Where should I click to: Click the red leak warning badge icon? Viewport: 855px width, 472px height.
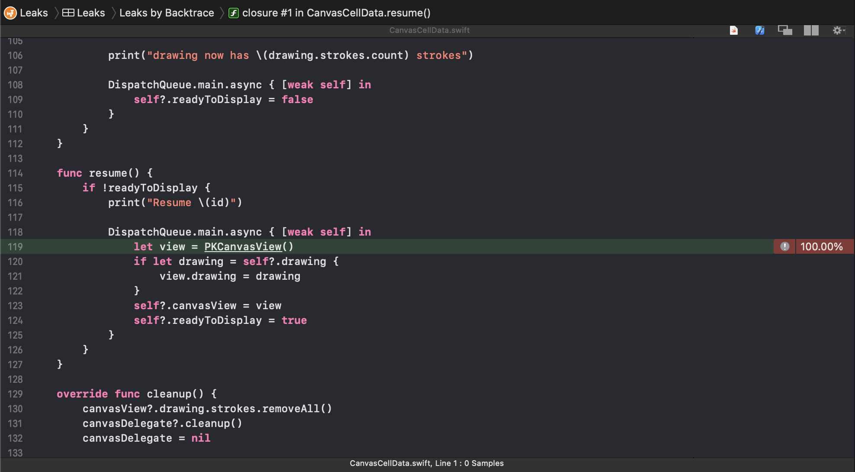click(x=784, y=246)
